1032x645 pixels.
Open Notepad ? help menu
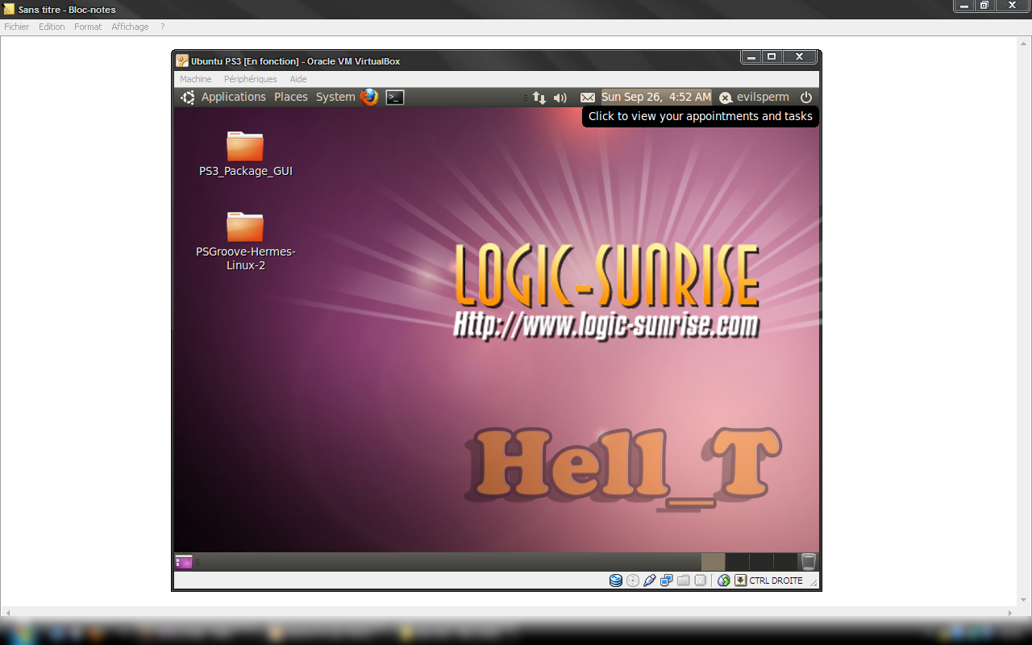click(x=162, y=27)
